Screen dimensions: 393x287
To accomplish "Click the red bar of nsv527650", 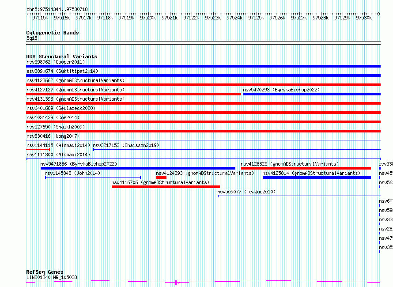I will tap(203, 131).
